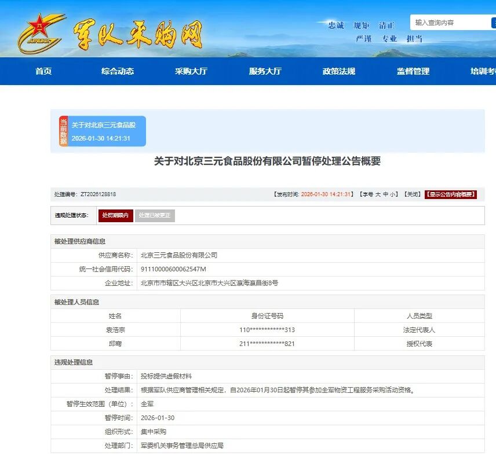496x460 pixels.
Task: Click 军委机关事务管理总局供应局 department value
Action: (x=182, y=446)
